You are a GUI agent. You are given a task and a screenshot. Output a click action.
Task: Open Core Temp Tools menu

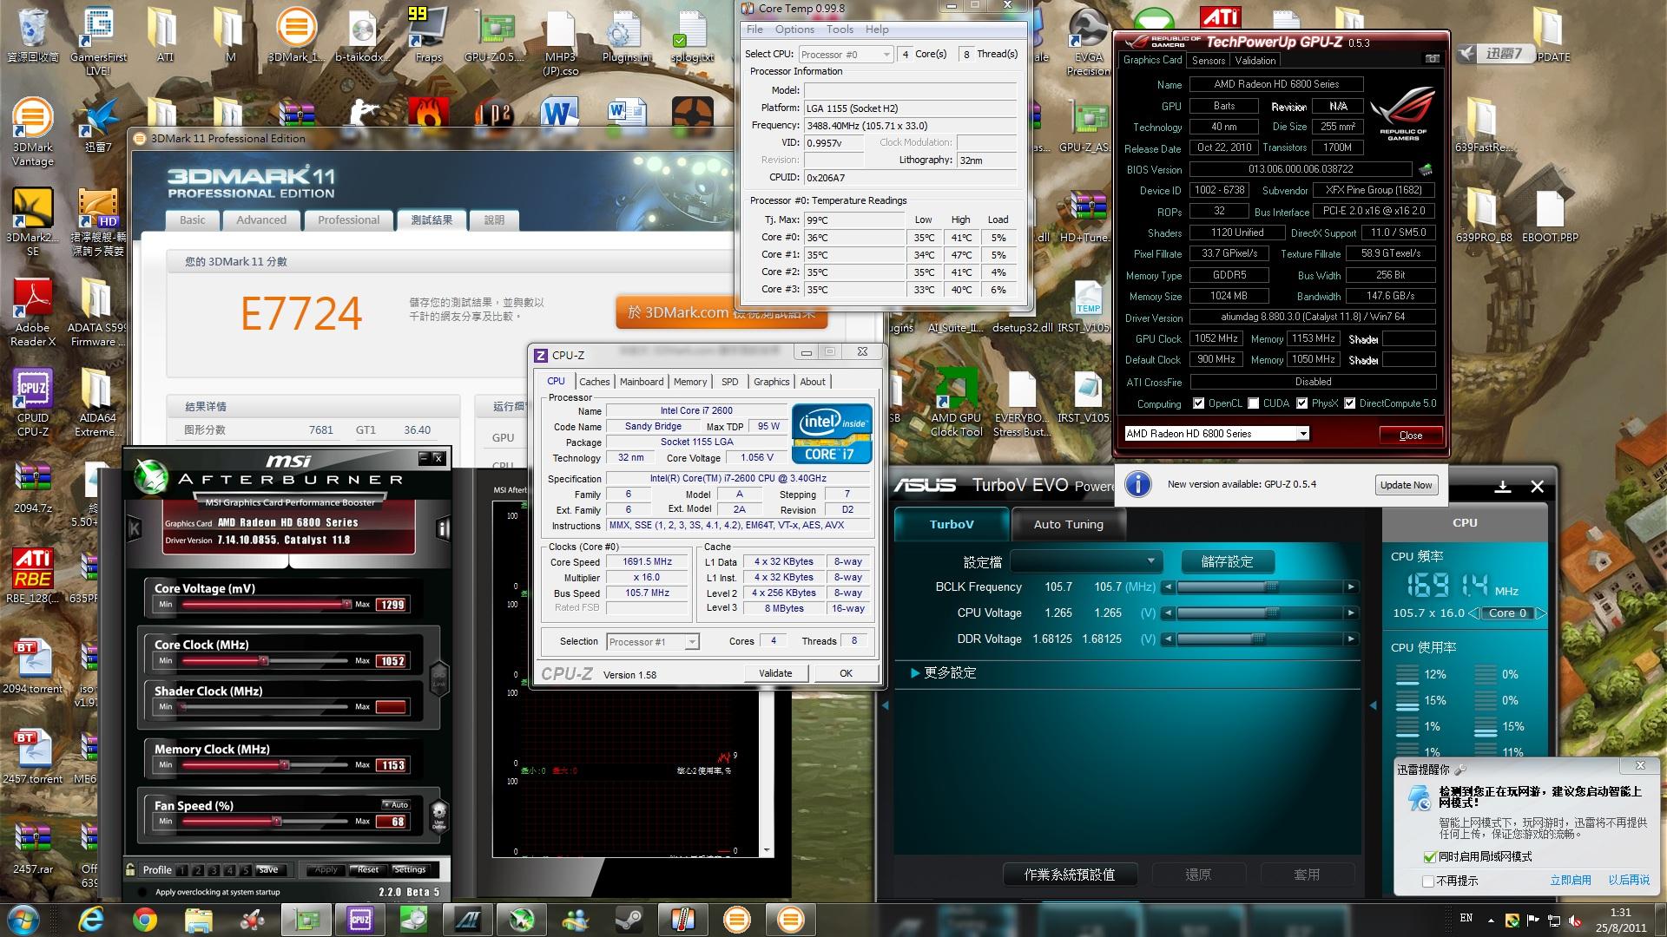point(840,29)
